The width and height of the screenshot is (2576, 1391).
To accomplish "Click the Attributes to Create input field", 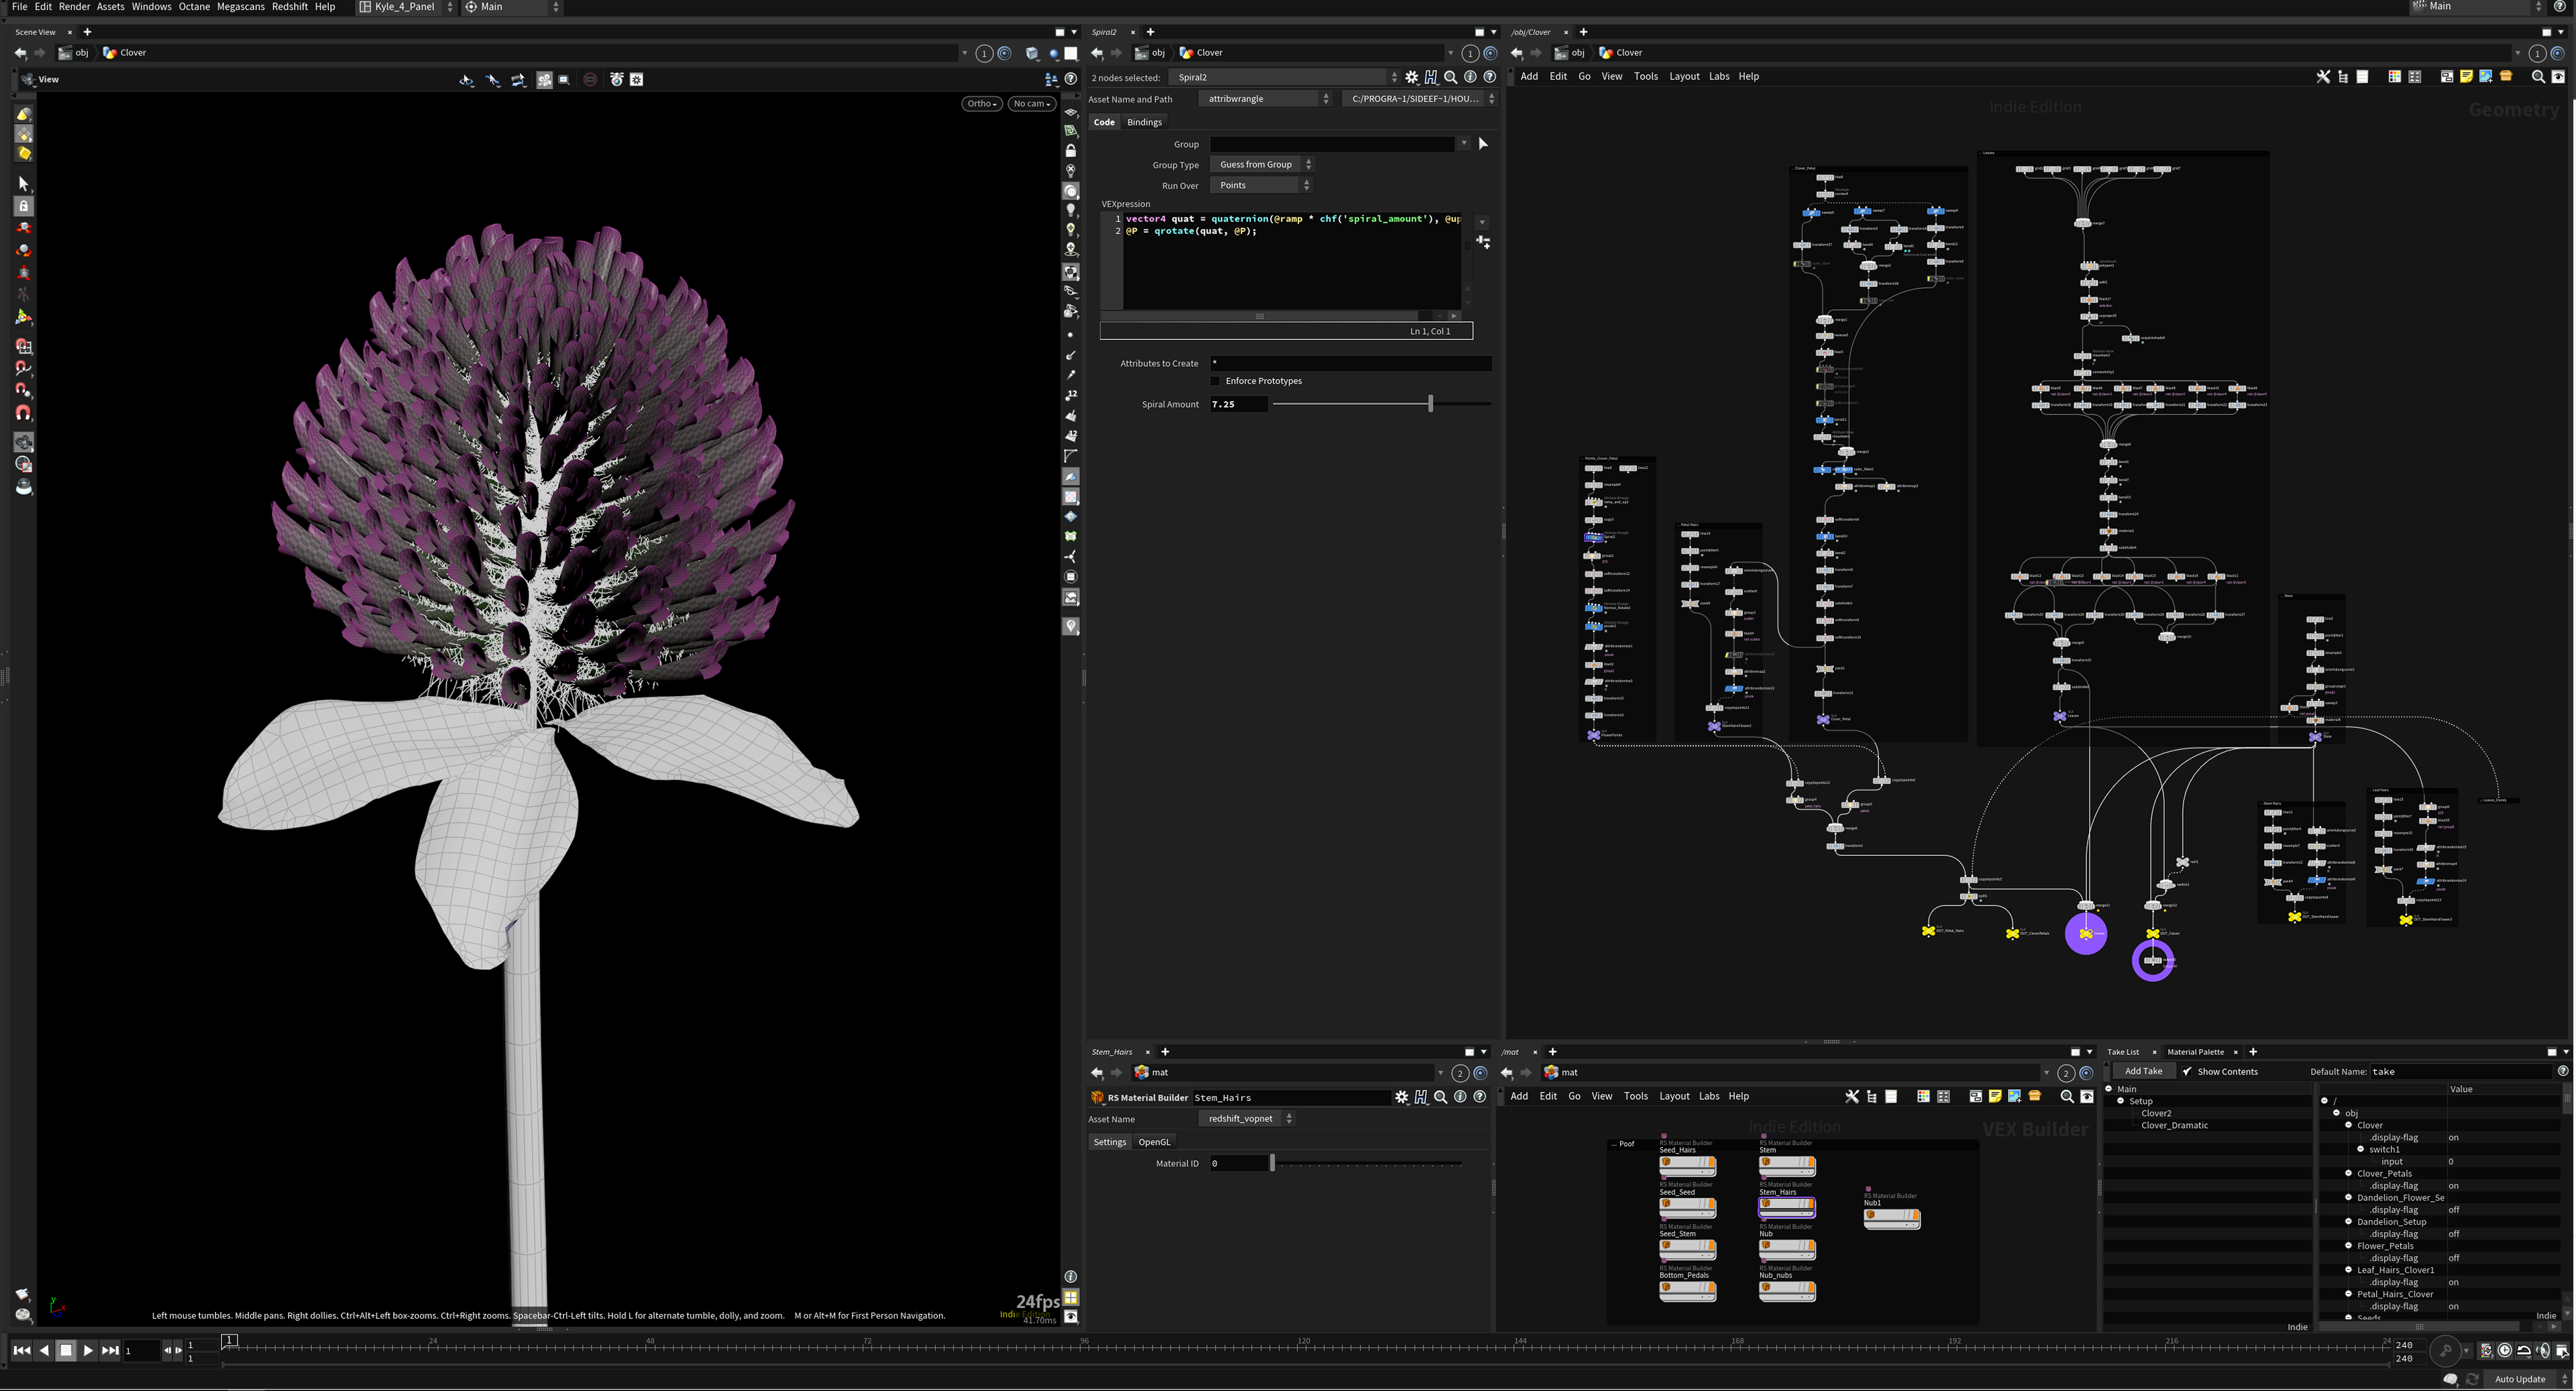I will (1350, 364).
